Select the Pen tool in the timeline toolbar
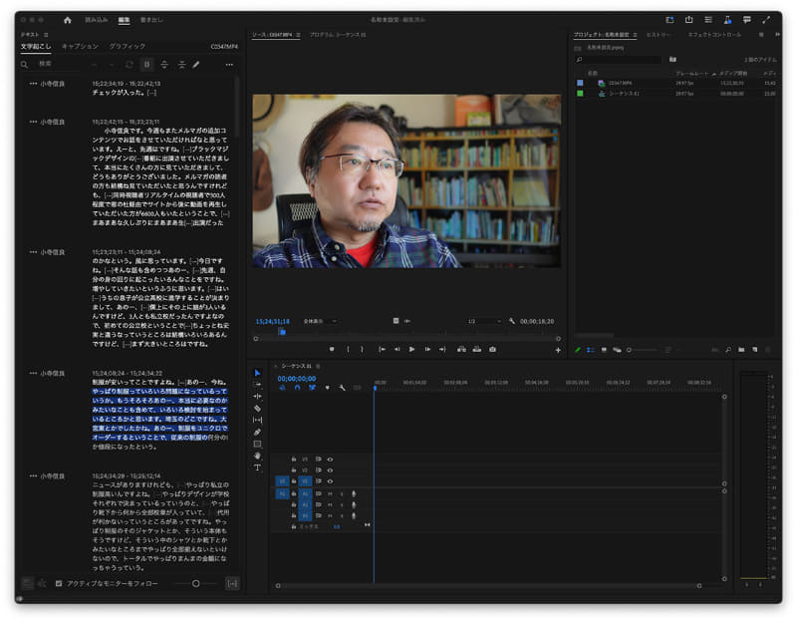Viewport: 797px width, 622px height. click(x=257, y=432)
